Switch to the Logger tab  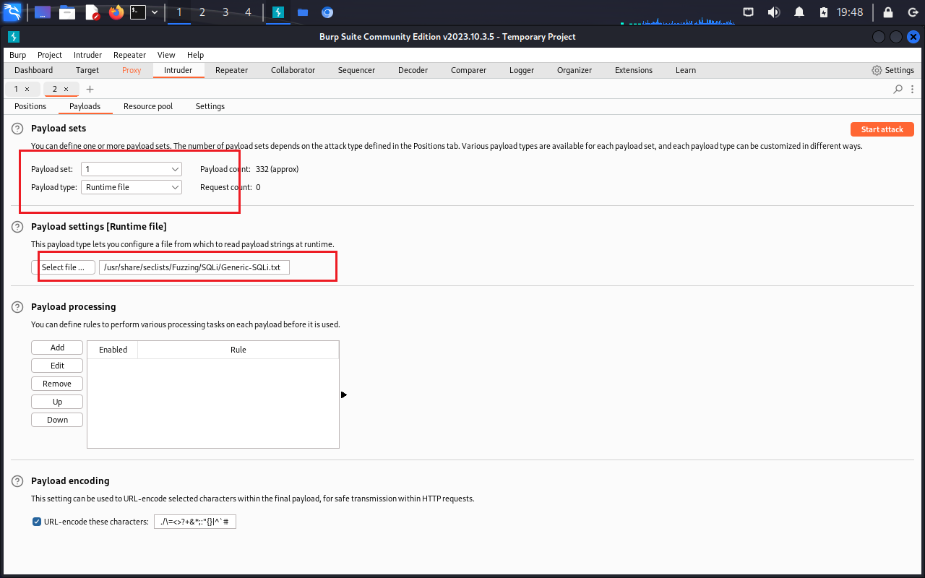pyautogui.click(x=521, y=70)
